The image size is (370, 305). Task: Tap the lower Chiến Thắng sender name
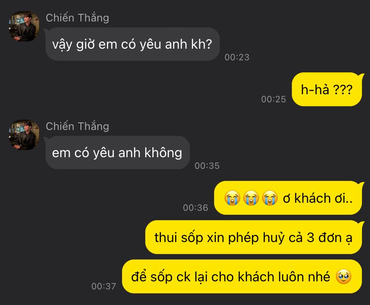click(x=77, y=126)
